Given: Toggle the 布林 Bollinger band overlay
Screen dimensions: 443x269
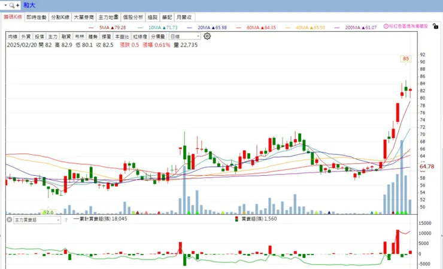Looking at the screenshot, I should [x=80, y=36].
